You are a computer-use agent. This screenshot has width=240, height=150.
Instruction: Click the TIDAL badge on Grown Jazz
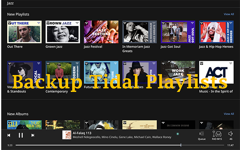point(48,23)
